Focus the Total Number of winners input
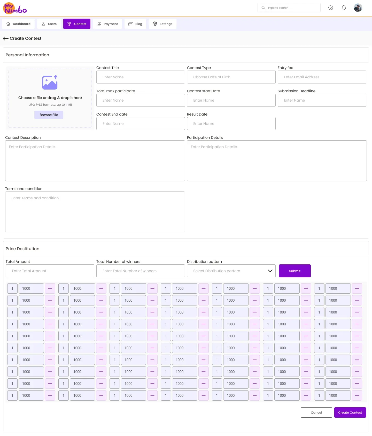372x436 pixels. tap(141, 271)
